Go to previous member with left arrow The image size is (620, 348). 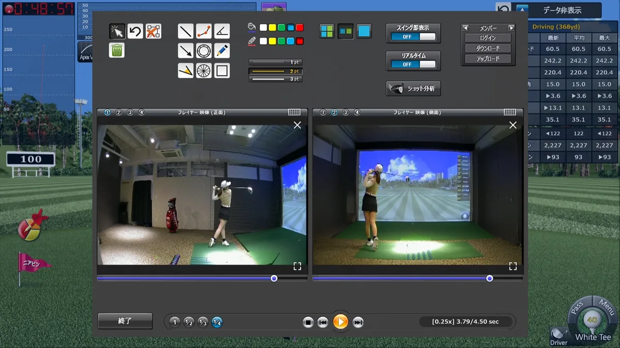466,28
